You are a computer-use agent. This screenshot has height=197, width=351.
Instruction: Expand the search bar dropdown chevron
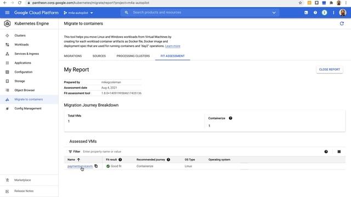coord(274,13)
